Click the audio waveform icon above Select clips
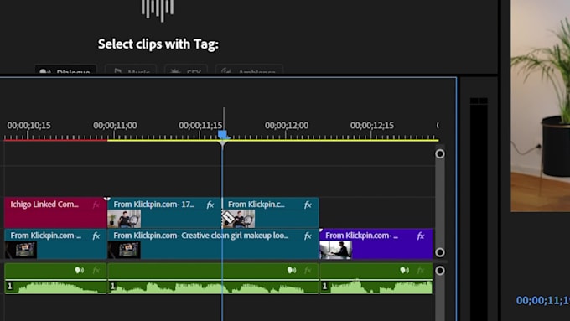570x321 pixels. click(x=158, y=10)
